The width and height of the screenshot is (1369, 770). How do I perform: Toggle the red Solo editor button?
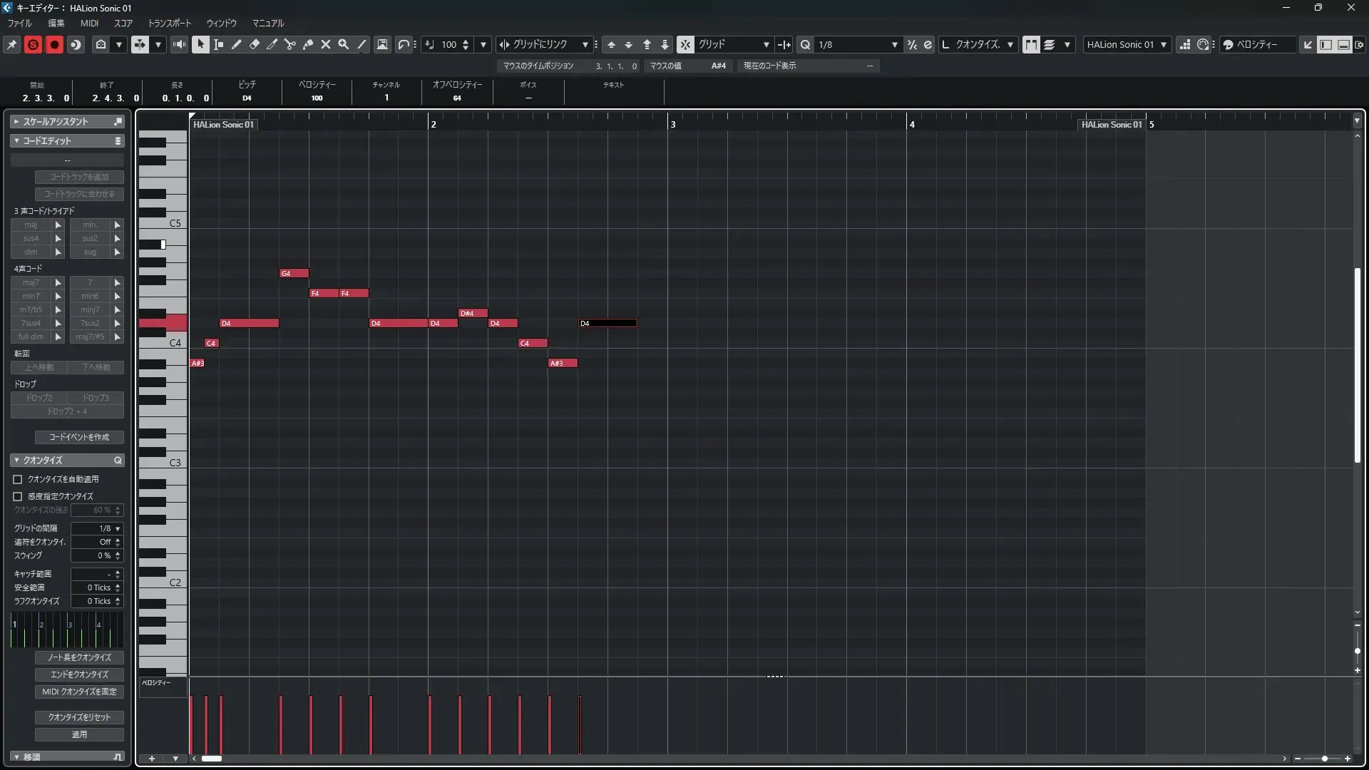[x=33, y=44]
